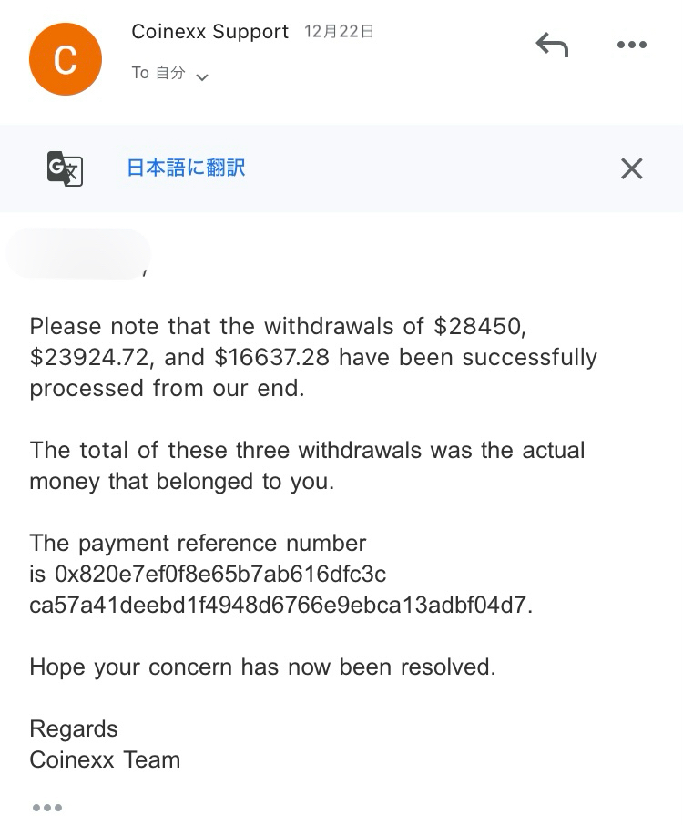Click the "Regards" closing line
Viewport: 683px width, 825px height.
point(74,728)
